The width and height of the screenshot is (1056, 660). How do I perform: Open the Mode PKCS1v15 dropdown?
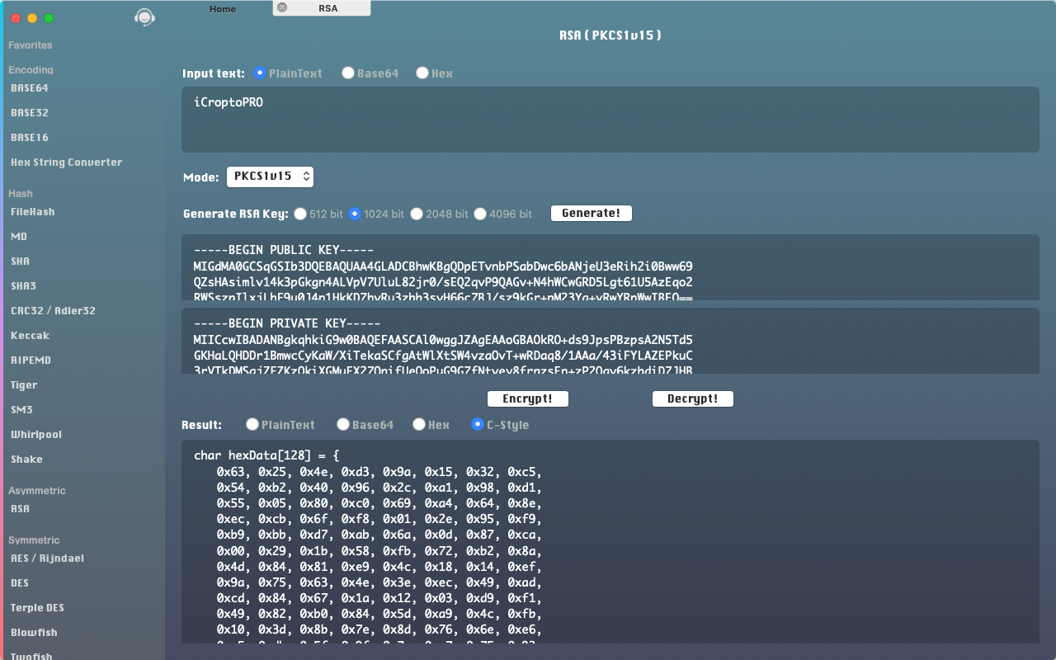(270, 177)
